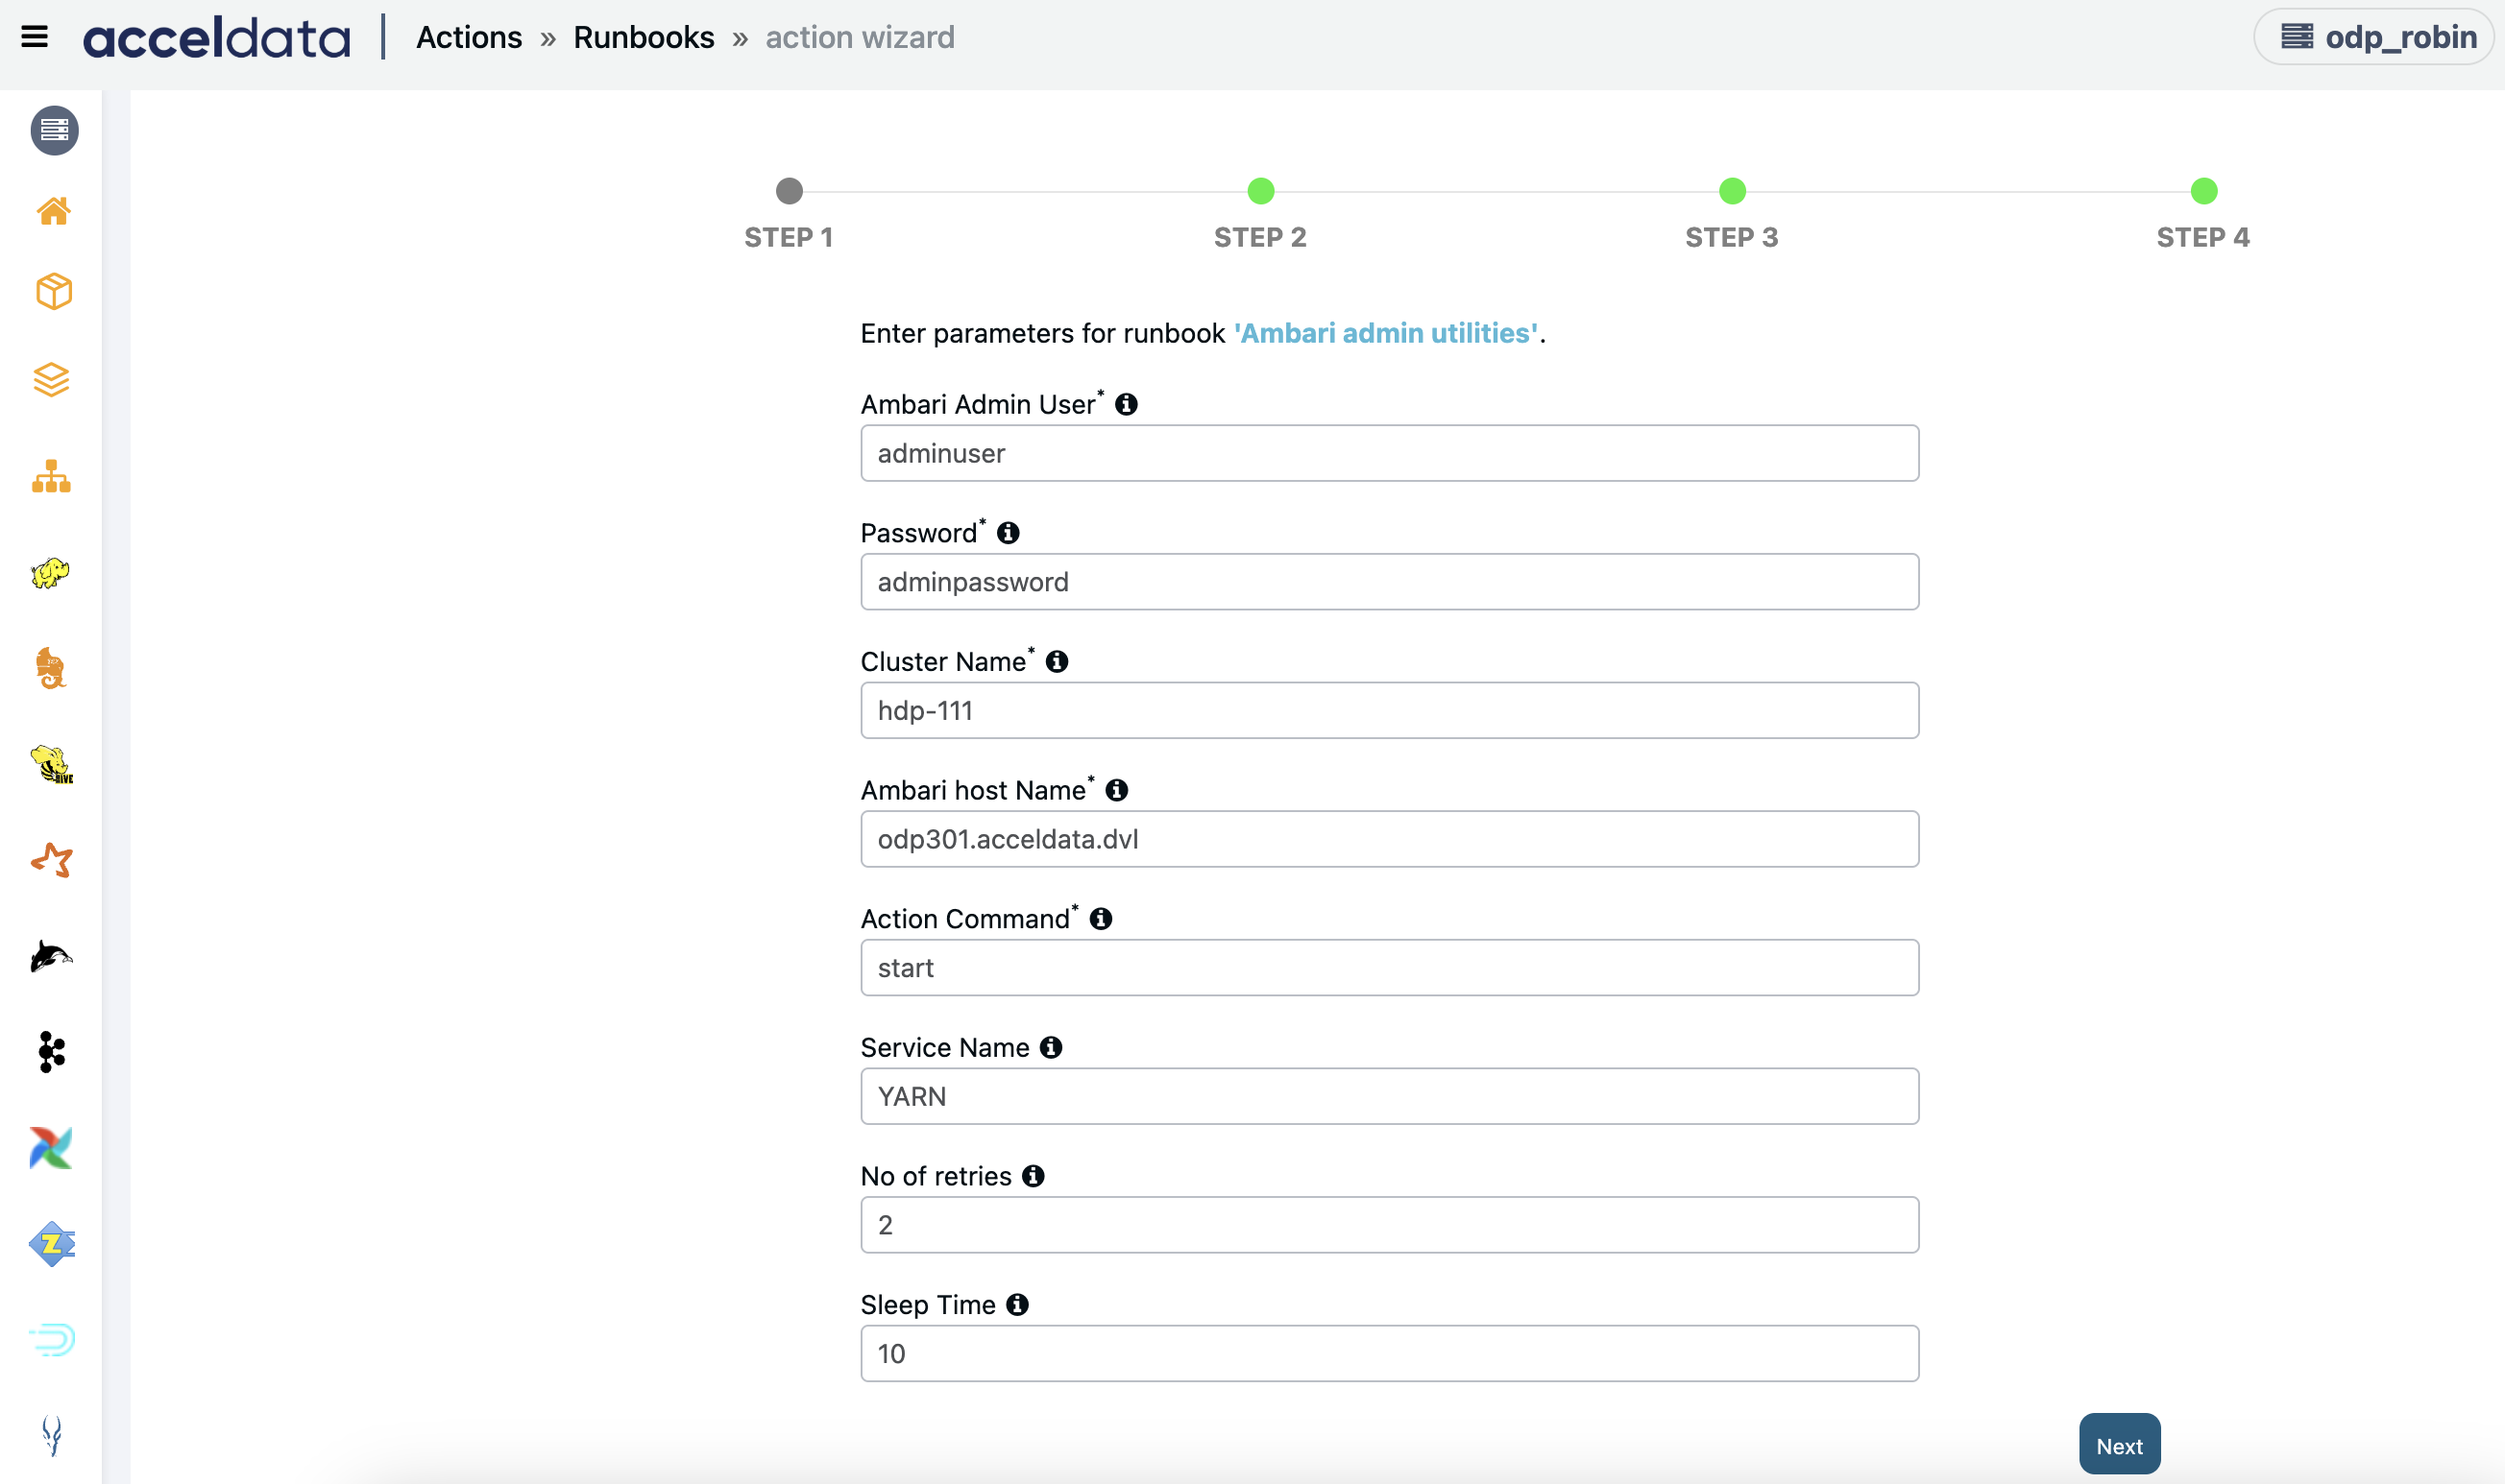Open the odp_robin cluster selector

pyautogui.click(x=2374, y=37)
